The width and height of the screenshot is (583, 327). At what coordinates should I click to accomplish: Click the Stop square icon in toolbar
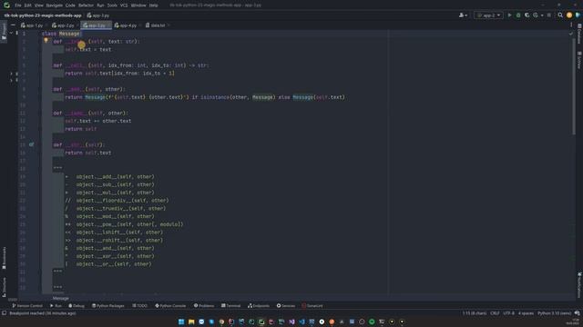point(549,15)
